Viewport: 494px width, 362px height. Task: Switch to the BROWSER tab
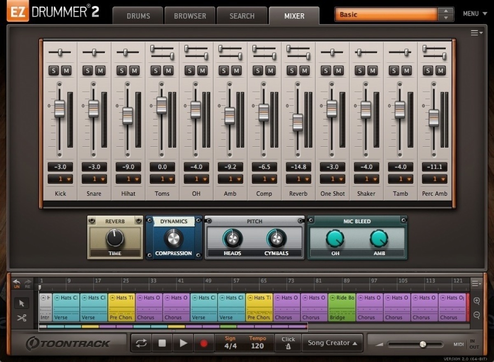coord(190,16)
